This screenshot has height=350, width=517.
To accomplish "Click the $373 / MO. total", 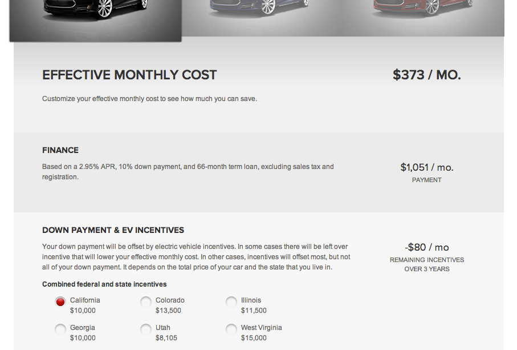I will [x=426, y=75].
